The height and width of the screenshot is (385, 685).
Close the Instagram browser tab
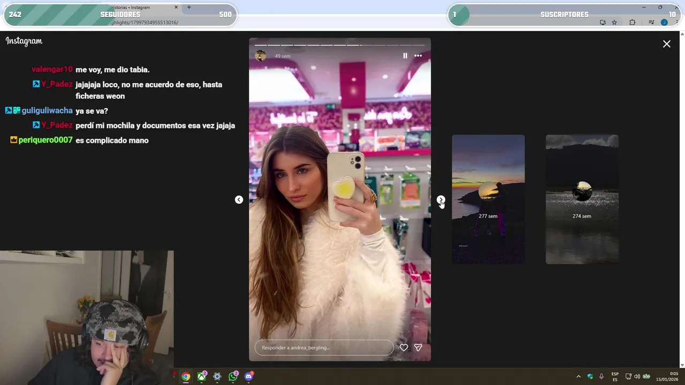pyautogui.click(x=176, y=7)
